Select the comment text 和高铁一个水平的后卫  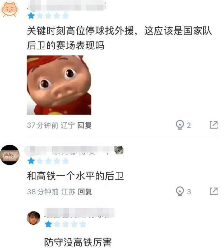pos(75,176)
